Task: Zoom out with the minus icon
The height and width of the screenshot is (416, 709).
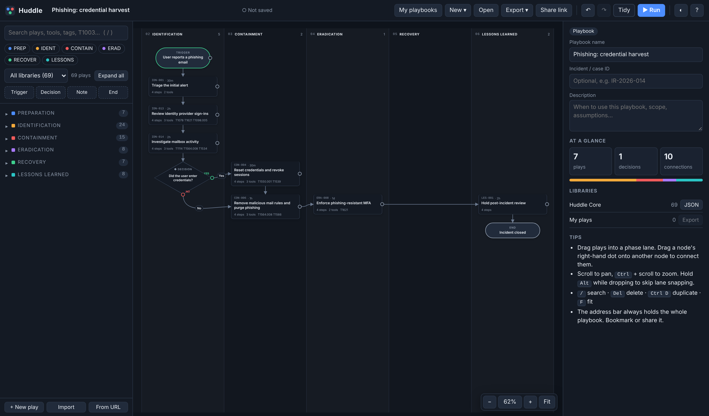Action: coord(490,402)
